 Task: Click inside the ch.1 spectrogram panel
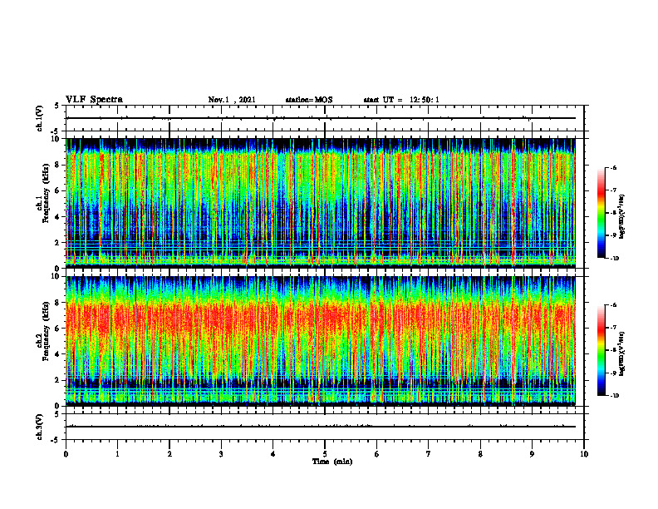321,203
